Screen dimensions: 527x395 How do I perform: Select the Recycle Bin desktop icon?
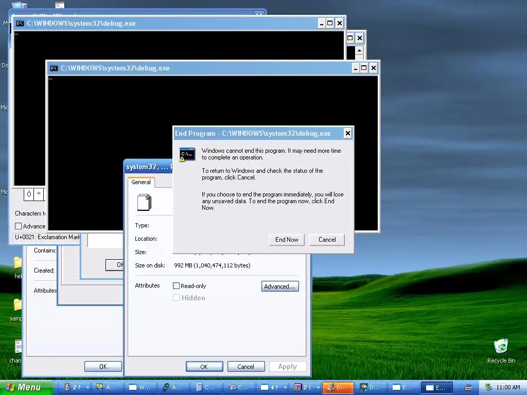(501, 351)
